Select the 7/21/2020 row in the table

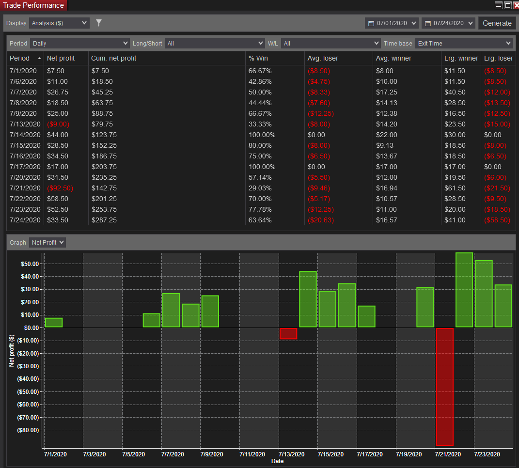tap(261, 188)
